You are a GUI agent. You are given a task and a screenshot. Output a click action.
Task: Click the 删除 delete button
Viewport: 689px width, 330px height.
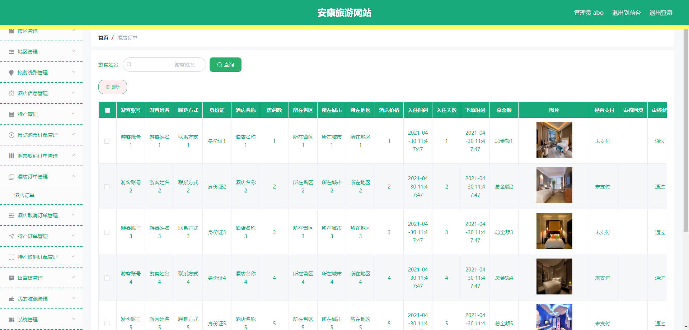[113, 87]
